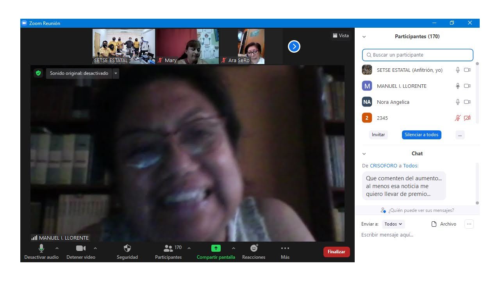
Task: Stop camera with Detener video button
Action: tap(81, 252)
